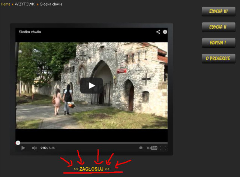Open the video info icon
The height and width of the screenshot is (177, 240).
pos(165,32)
